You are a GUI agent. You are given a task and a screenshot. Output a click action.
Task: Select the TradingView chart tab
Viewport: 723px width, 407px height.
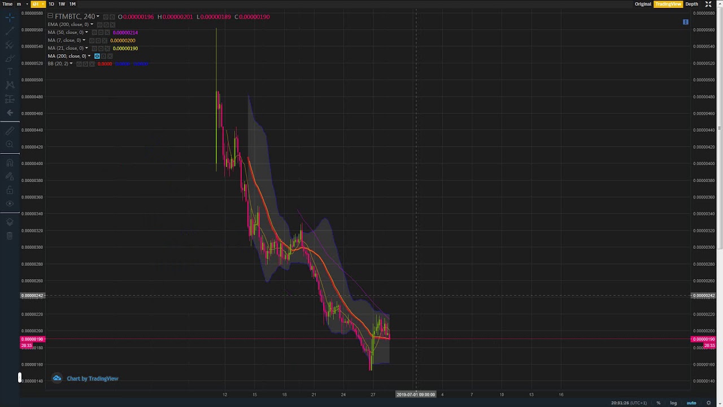668,4
